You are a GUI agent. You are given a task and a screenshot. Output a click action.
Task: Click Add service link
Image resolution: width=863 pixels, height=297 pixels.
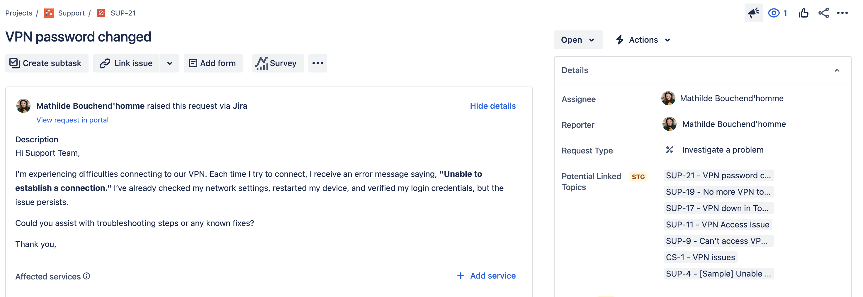coord(486,276)
